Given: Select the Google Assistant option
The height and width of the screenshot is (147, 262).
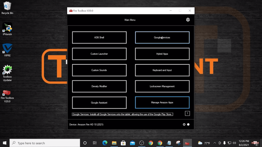Looking at the screenshot, I should (99, 103).
